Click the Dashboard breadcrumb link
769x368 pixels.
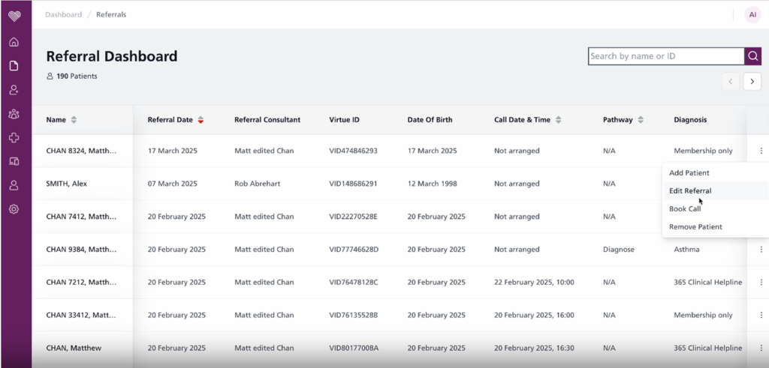click(64, 15)
